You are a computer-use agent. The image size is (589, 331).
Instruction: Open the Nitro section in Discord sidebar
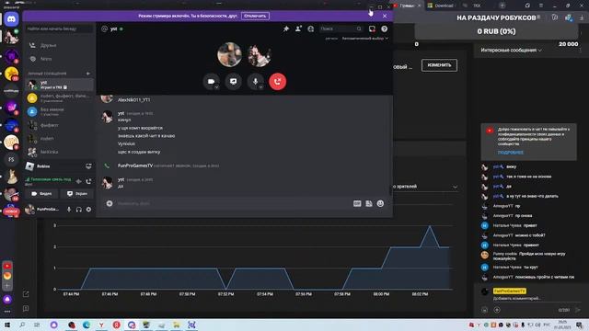[x=59, y=59]
